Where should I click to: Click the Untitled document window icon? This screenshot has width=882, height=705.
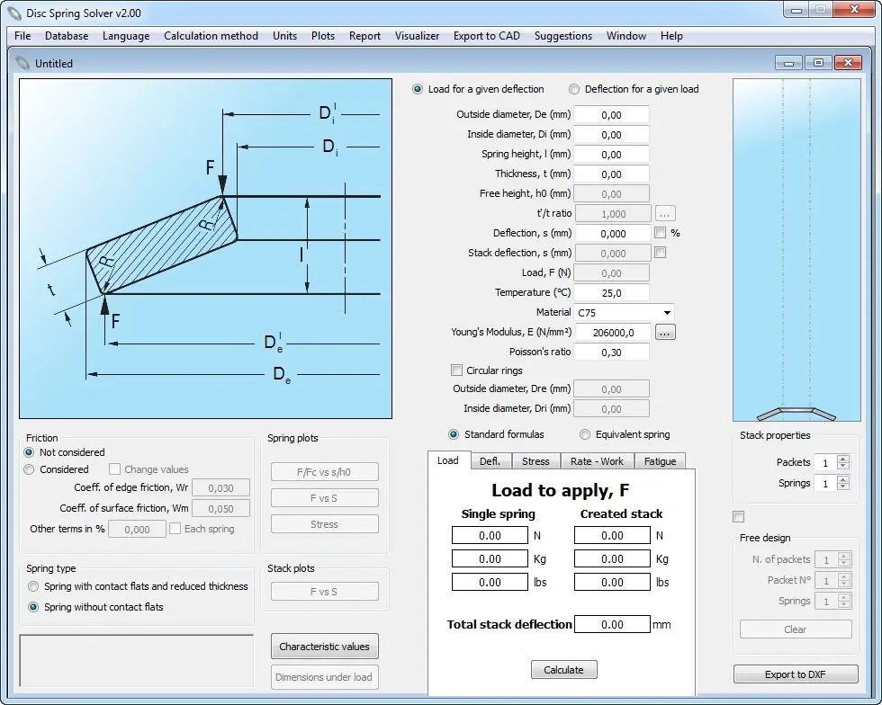(22, 64)
